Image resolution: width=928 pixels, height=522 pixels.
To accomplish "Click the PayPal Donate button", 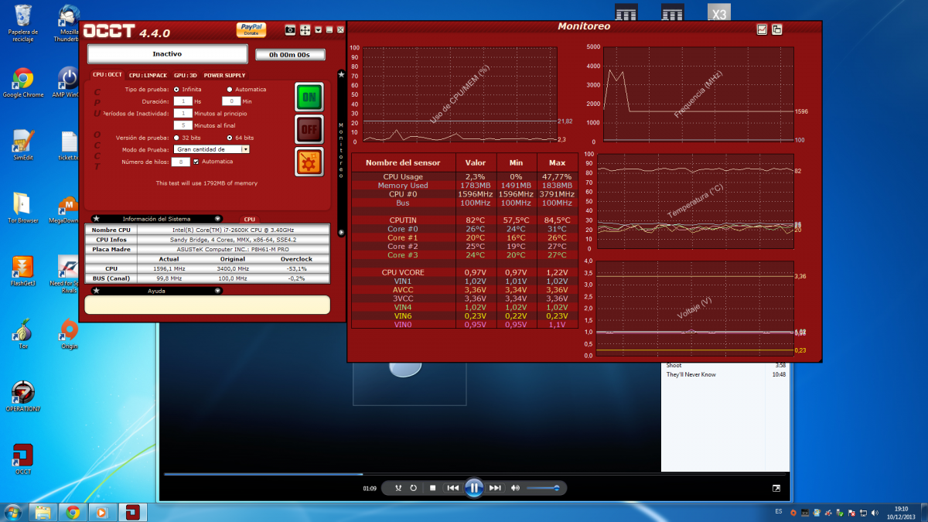I will (x=251, y=30).
